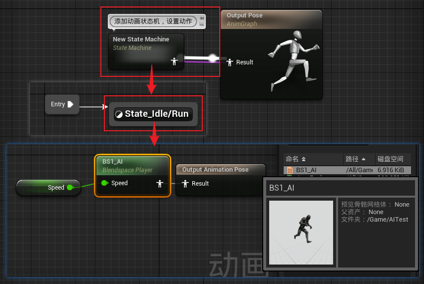This screenshot has width=424, height=284.
Task: Select the New State Machine node
Action: click(x=146, y=51)
